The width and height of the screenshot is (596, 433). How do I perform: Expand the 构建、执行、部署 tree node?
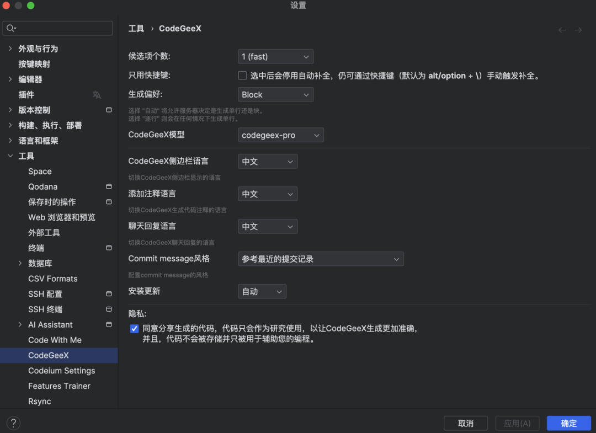click(x=10, y=125)
